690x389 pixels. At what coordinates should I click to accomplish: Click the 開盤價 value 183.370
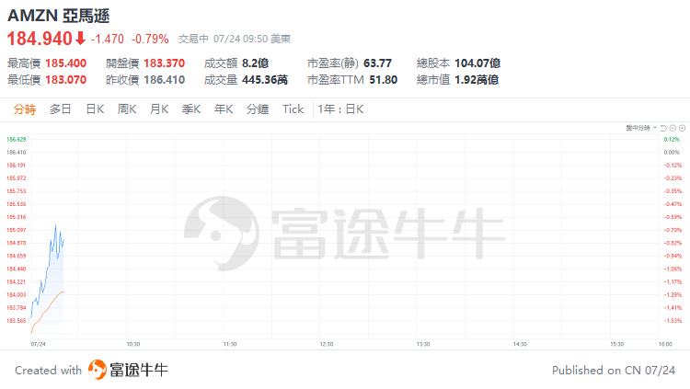[x=164, y=63]
